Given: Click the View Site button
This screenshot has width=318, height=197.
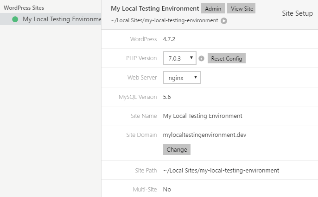Looking at the screenshot, I should (x=242, y=8).
